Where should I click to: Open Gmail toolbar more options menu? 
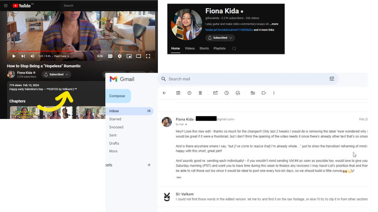point(274,93)
